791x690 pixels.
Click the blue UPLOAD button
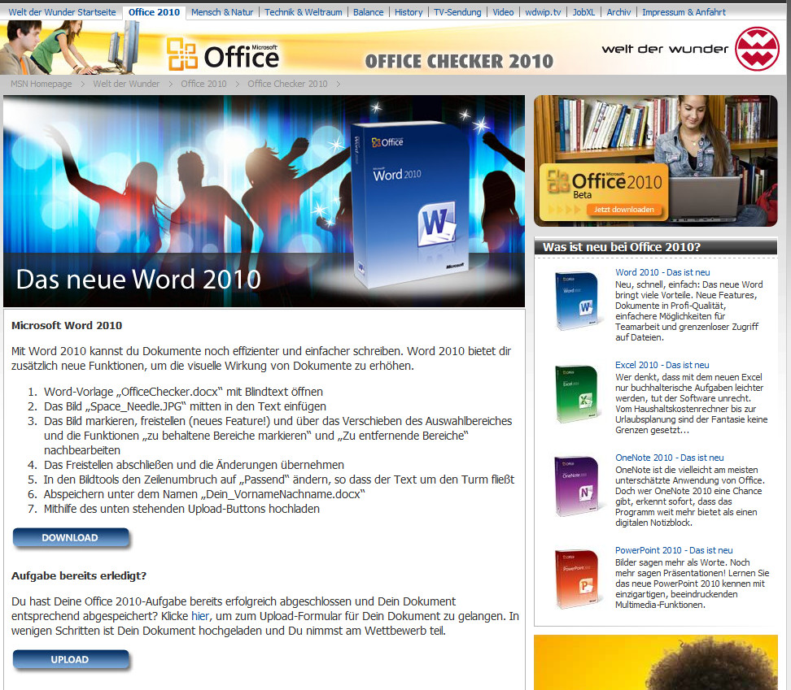pos(71,659)
